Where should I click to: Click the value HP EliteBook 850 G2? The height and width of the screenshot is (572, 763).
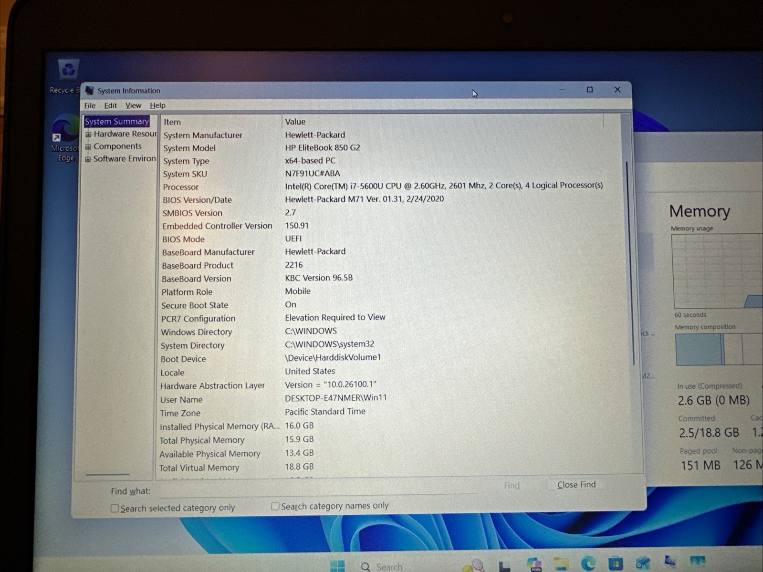tap(323, 147)
